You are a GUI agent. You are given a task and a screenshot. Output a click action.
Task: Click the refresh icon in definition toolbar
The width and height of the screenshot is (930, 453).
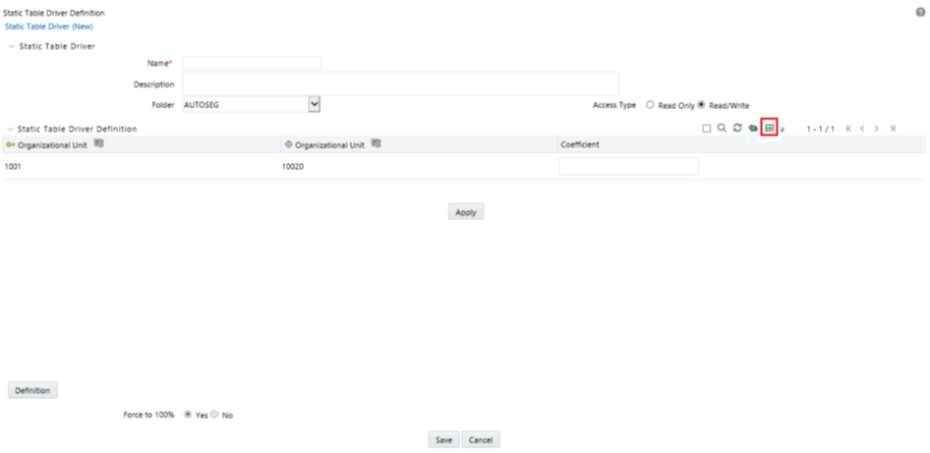[737, 128]
